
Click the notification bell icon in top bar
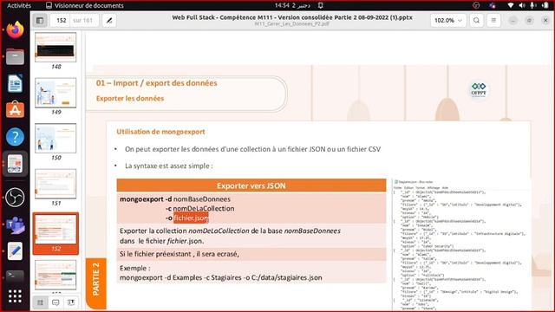point(320,5)
